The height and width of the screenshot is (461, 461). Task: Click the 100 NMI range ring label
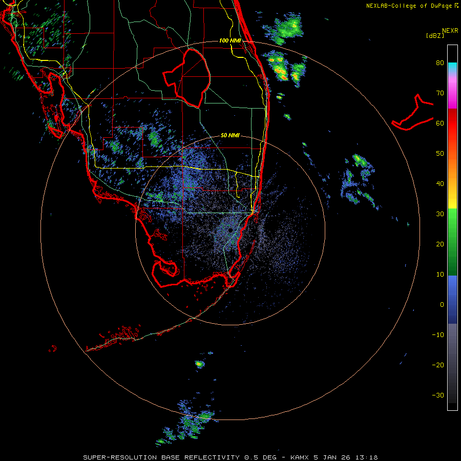(x=230, y=40)
